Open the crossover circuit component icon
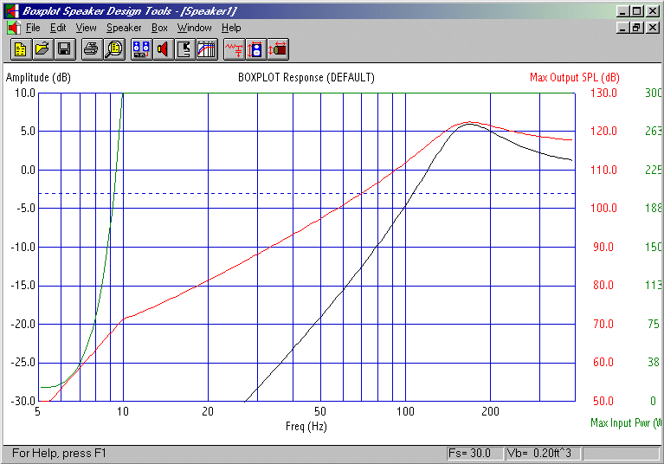The width and height of the screenshot is (664, 464). [x=235, y=49]
